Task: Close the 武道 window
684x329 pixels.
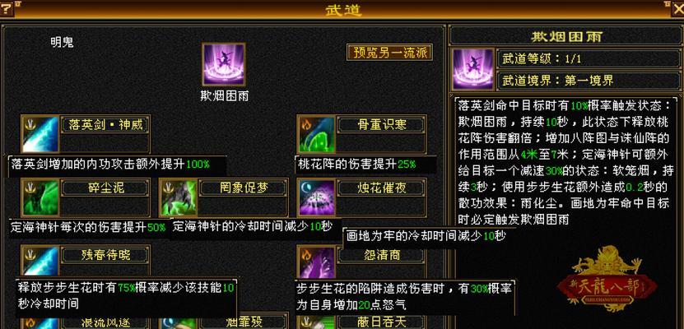Action: (677, 8)
